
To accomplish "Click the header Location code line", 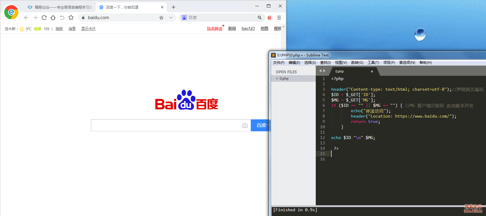I will point(403,116).
